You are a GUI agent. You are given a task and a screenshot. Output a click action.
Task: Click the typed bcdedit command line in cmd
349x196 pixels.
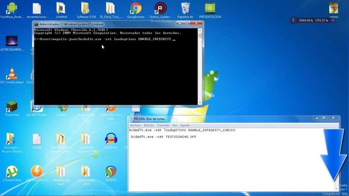[105, 39]
